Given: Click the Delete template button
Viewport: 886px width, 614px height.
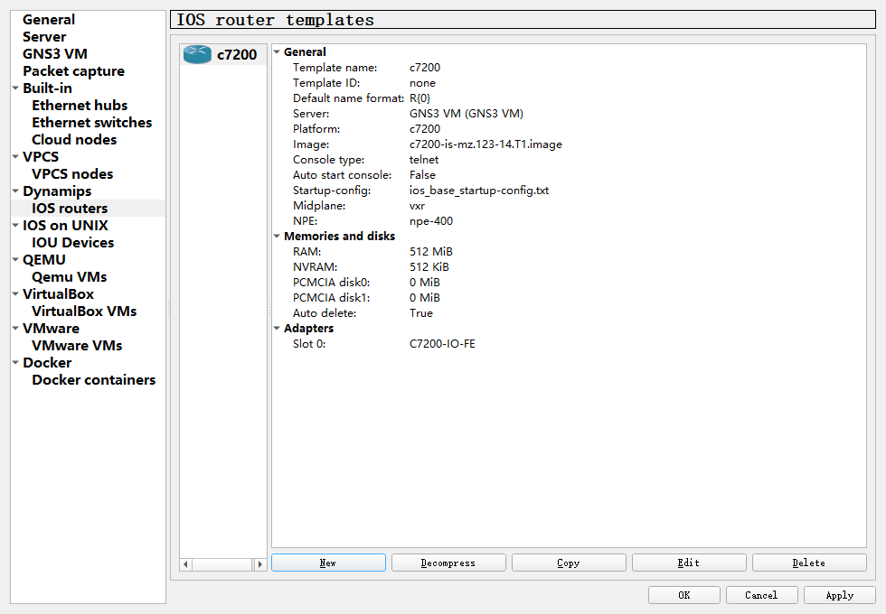Looking at the screenshot, I should (809, 563).
